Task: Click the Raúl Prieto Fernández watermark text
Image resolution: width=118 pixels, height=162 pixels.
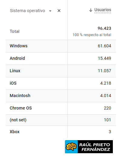Action: coord(95,147)
